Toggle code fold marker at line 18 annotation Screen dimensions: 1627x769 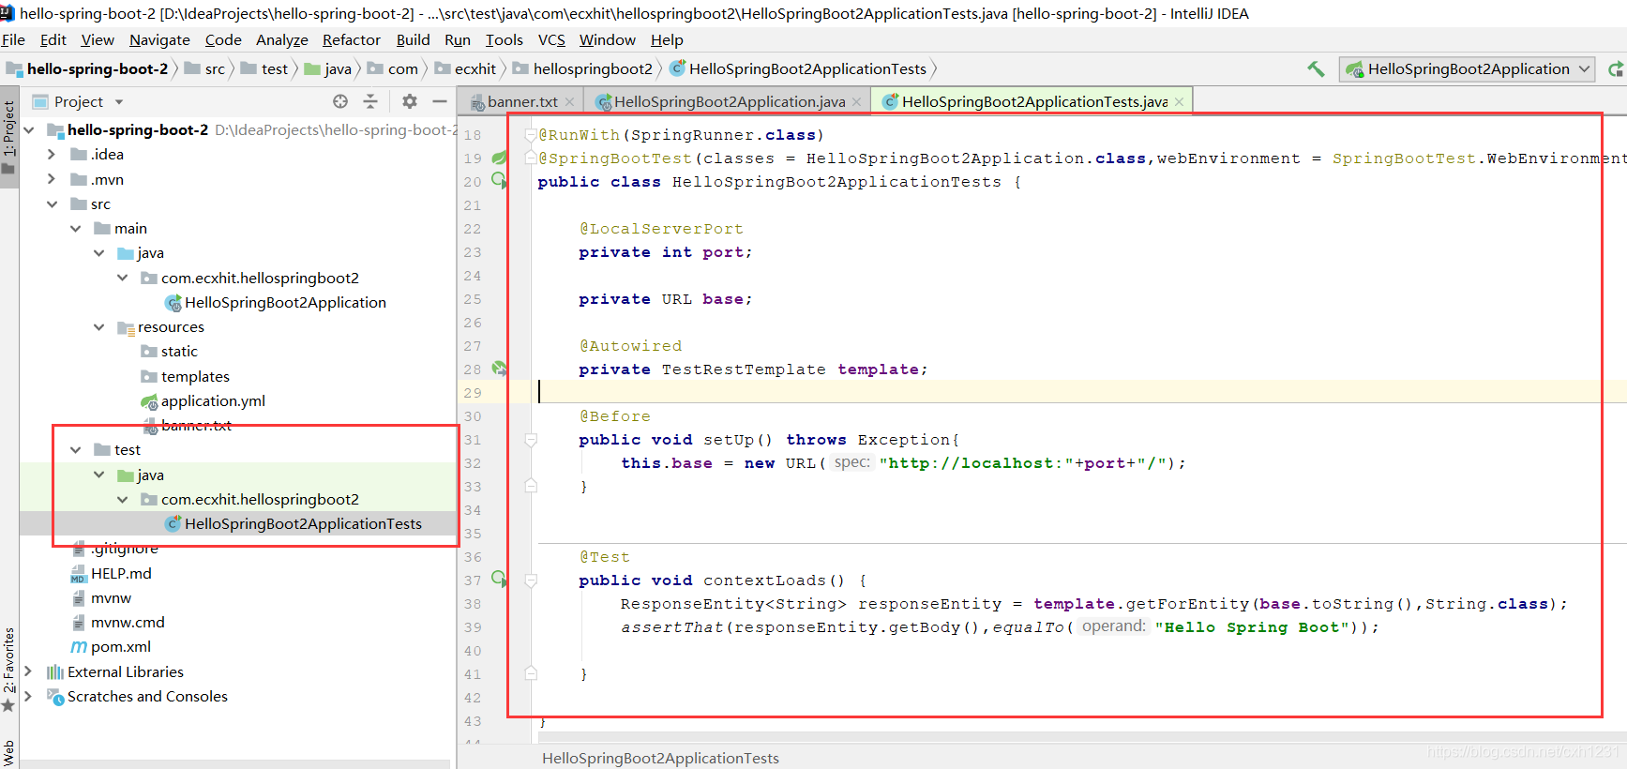click(x=531, y=135)
